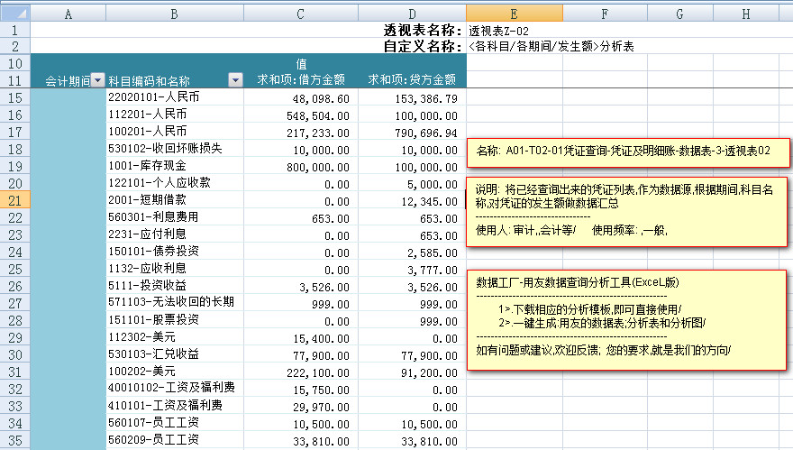Image resolution: width=793 pixels, height=450 pixels.
Task: Click the yellow note starting with 名称: A01-T02-01
Action: (x=627, y=152)
